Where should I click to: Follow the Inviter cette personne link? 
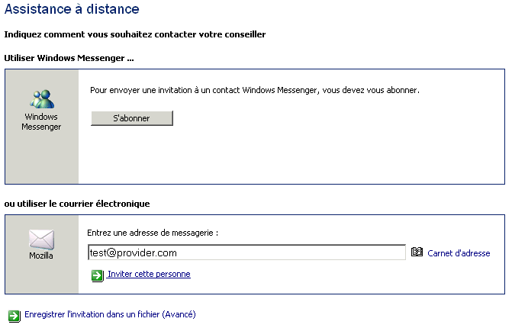click(x=149, y=274)
